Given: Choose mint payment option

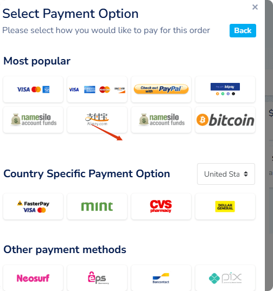Looking at the screenshot, I should point(97,206).
